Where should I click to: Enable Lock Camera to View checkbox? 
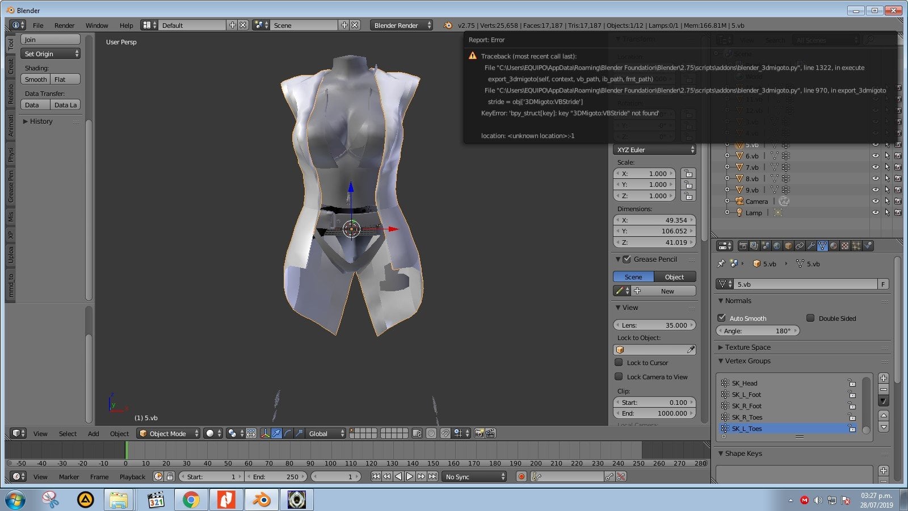pos(619,376)
